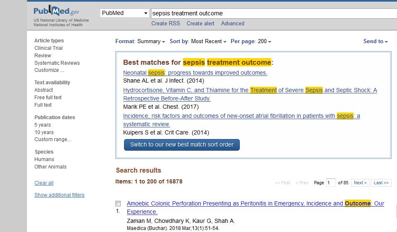Open the new-onset atrial fibrillation systematic review article
The height and width of the screenshot is (232, 397).
(x=241, y=120)
